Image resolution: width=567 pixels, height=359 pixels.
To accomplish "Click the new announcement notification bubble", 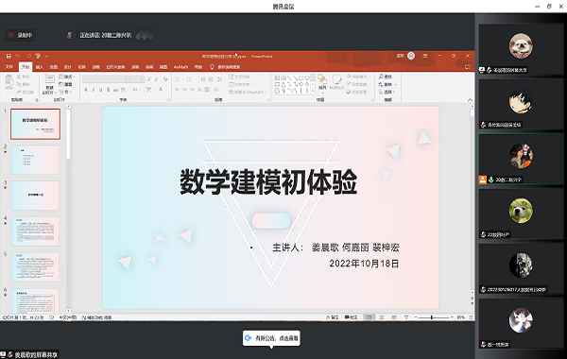I will [x=271, y=338].
